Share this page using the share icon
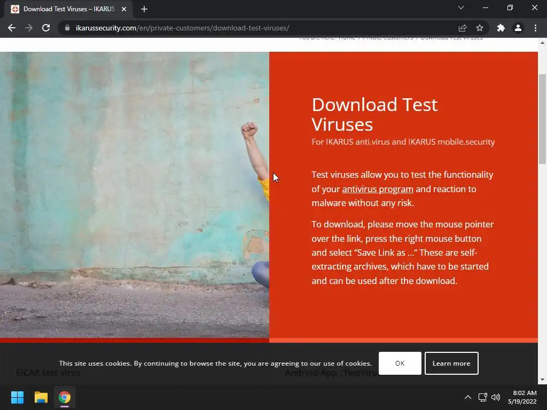 tap(463, 28)
